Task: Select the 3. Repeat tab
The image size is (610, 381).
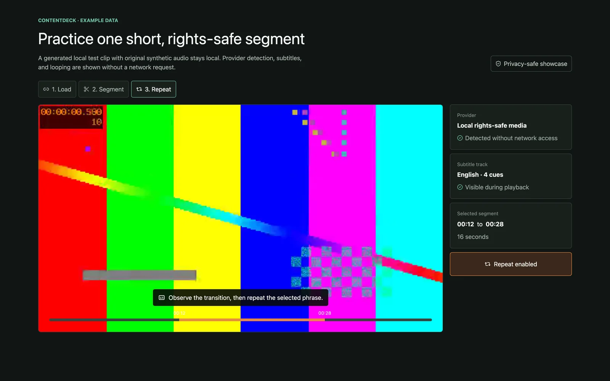Action: tap(154, 89)
